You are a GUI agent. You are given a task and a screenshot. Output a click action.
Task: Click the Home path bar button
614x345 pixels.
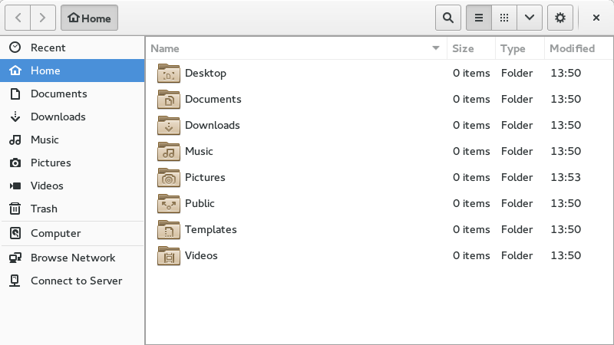[x=89, y=18]
